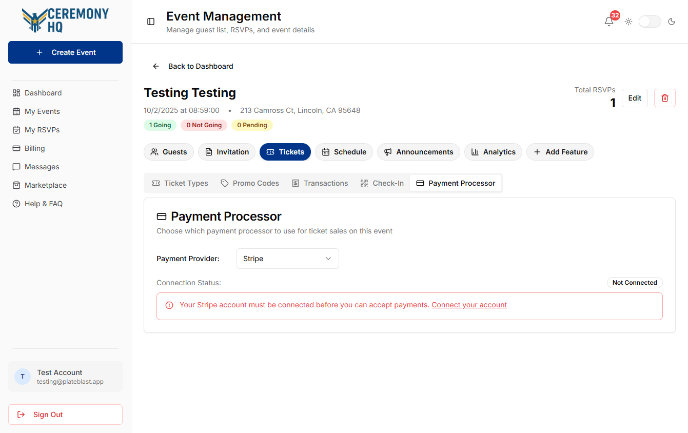Collapse sidebar using panel toggle icon
This screenshot has width=688, height=433.
[x=151, y=22]
